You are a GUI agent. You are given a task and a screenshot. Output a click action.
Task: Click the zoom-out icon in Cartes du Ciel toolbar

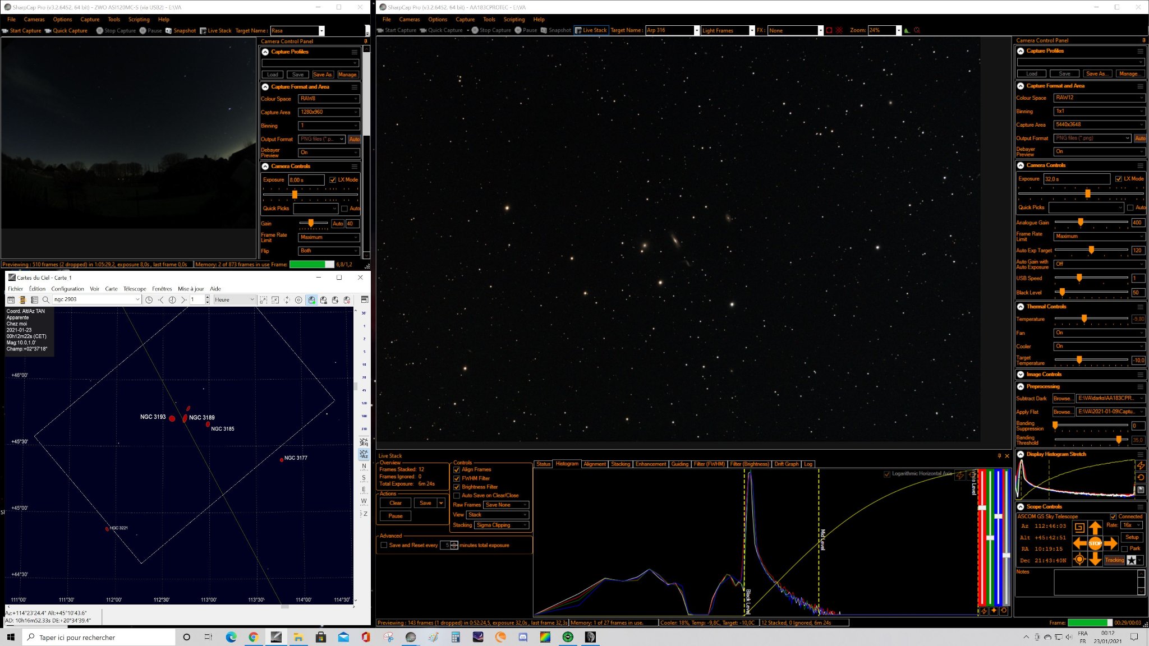[275, 300]
